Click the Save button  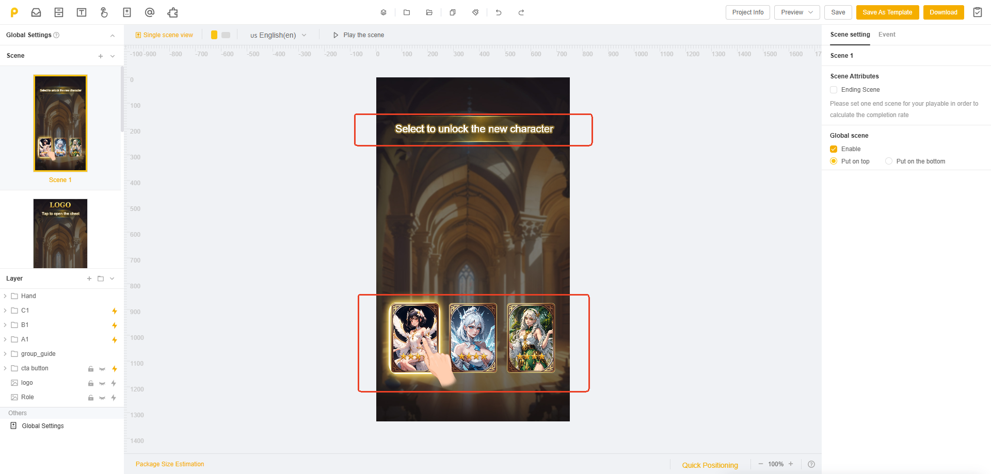[x=838, y=12]
